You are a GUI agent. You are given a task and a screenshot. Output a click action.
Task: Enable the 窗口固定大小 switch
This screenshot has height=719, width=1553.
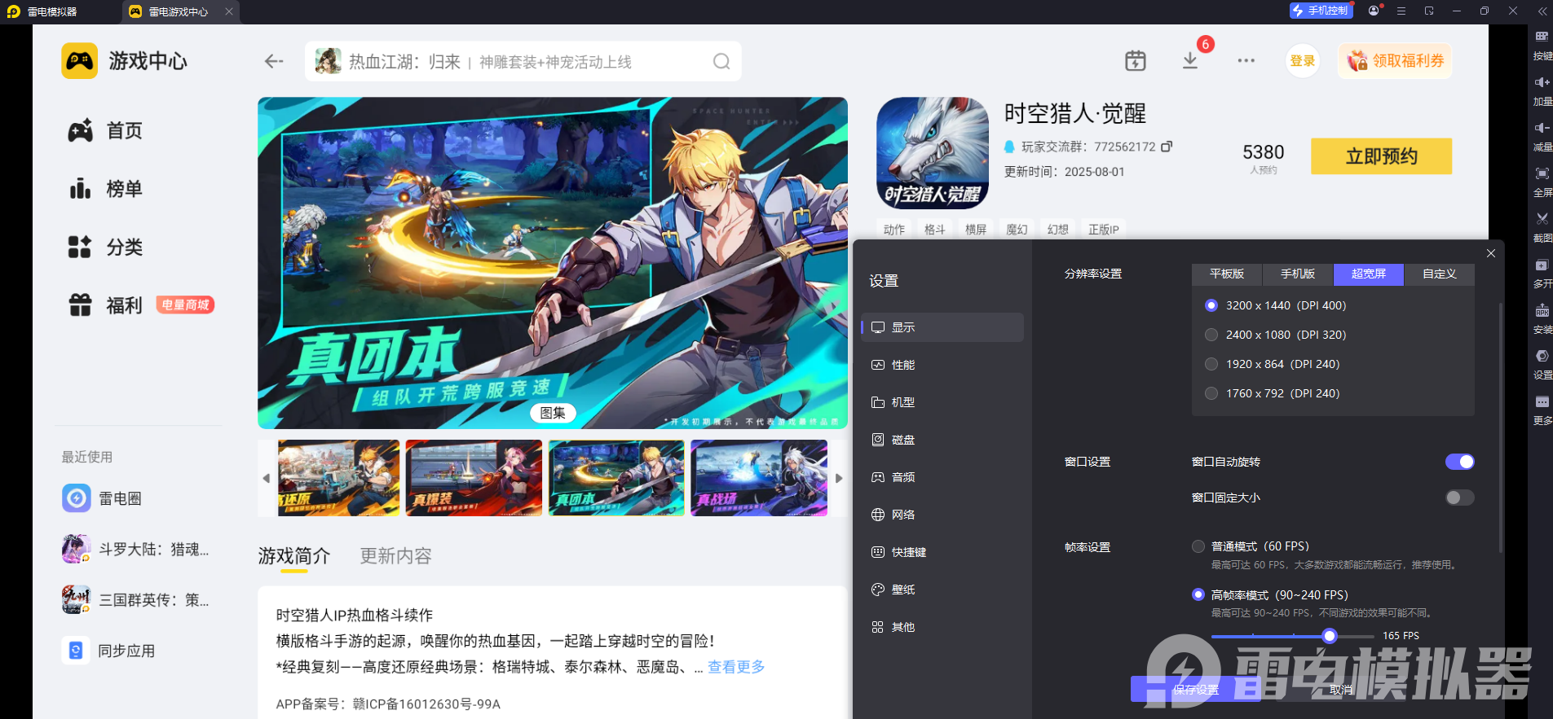pyautogui.click(x=1460, y=498)
